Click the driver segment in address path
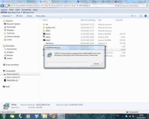The image size is (149, 119). point(74,5)
